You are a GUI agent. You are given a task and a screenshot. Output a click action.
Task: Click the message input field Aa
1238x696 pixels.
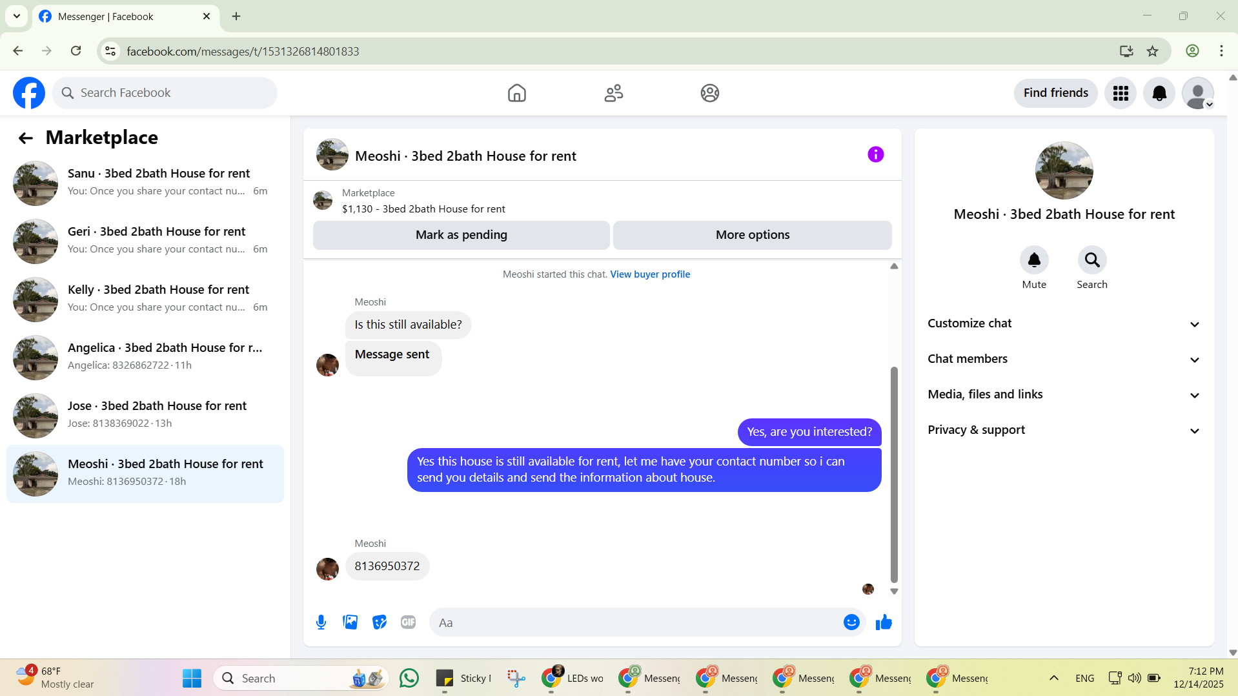click(636, 622)
